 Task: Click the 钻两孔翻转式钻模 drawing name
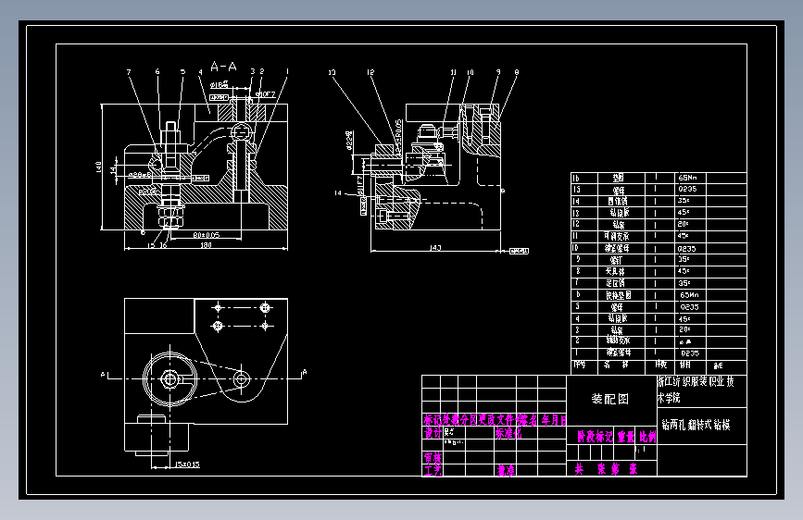(696, 425)
